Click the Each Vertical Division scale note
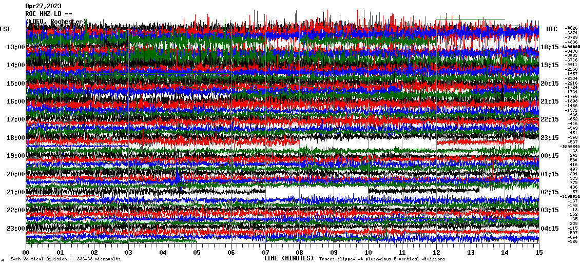 pyautogui.click(x=65, y=259)
